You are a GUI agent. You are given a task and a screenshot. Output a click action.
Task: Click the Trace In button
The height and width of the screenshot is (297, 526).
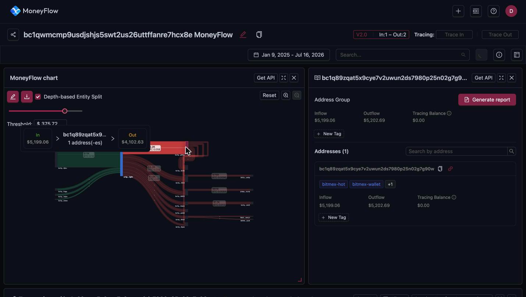pos(454,35)
